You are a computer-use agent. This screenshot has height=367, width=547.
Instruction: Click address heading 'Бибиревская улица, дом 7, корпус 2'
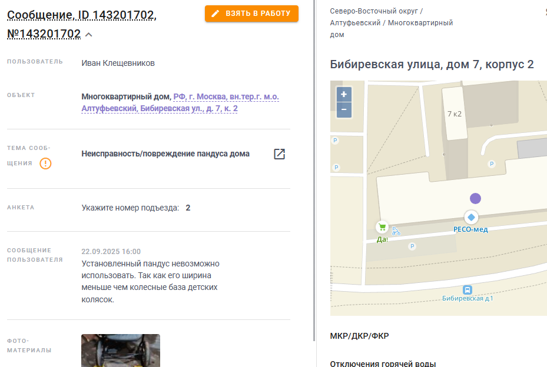[x=432, y=65]
